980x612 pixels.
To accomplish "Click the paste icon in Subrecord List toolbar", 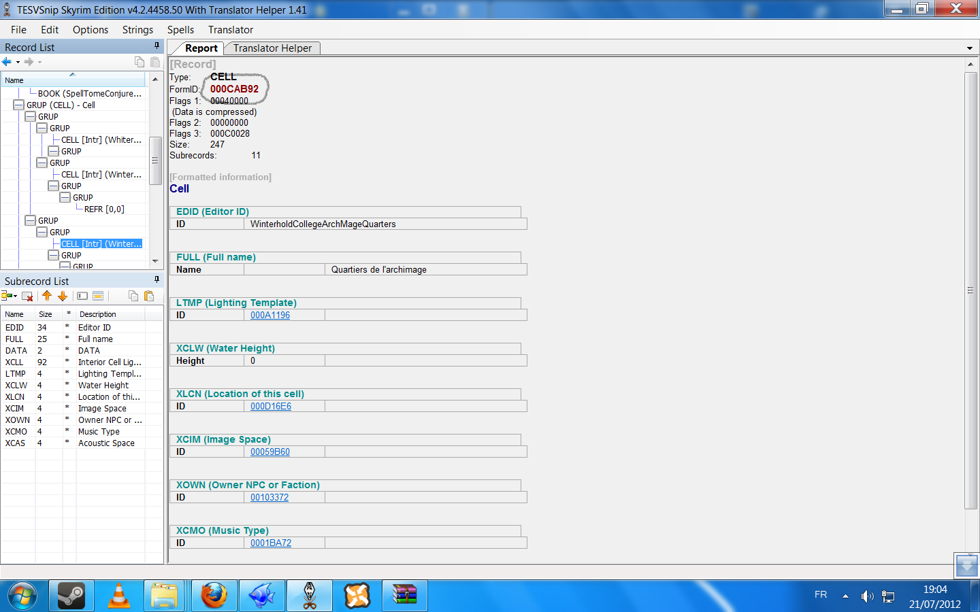I will coord(149,296).
